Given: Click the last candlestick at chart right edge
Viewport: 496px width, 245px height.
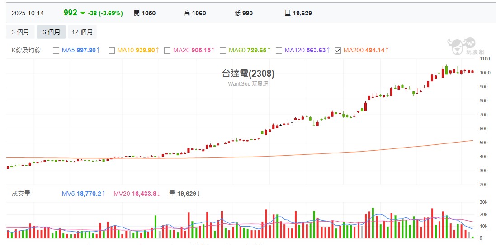Looking at the screenshot, I should pos(472,72).
